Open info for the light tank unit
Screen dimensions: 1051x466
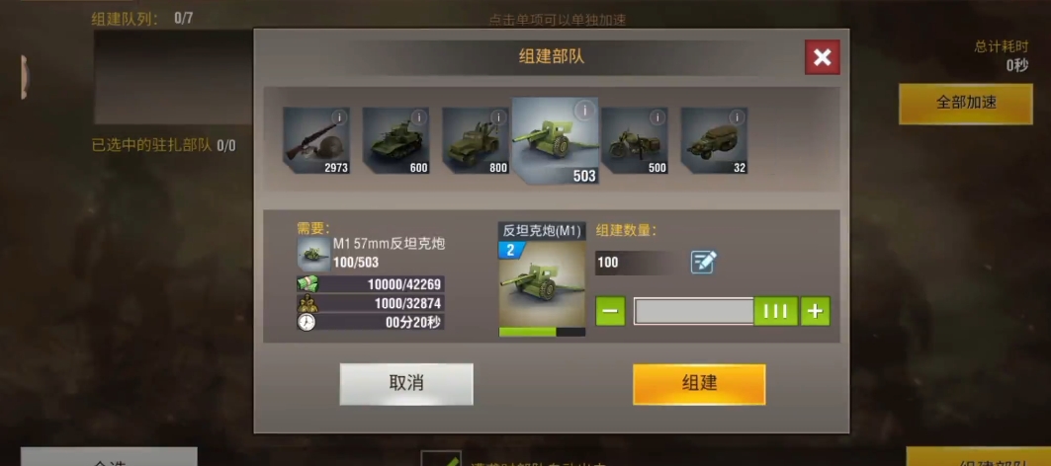coord(419,117)
